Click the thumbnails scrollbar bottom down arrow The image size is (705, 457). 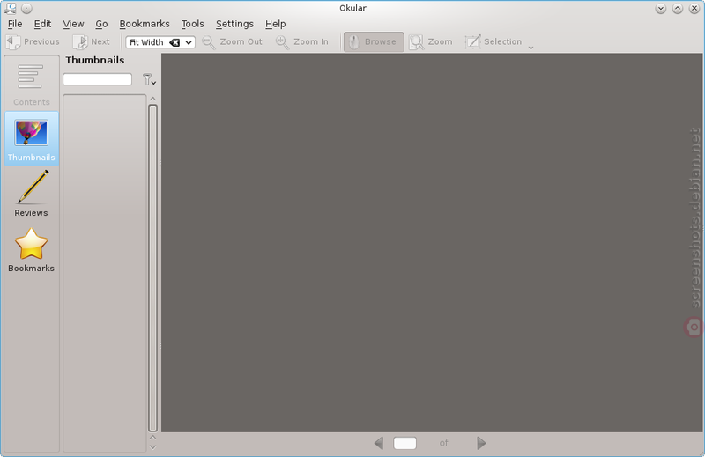152,447
